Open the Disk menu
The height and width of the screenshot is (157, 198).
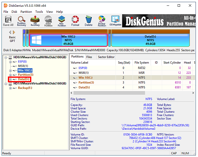(x=14, y=12)
